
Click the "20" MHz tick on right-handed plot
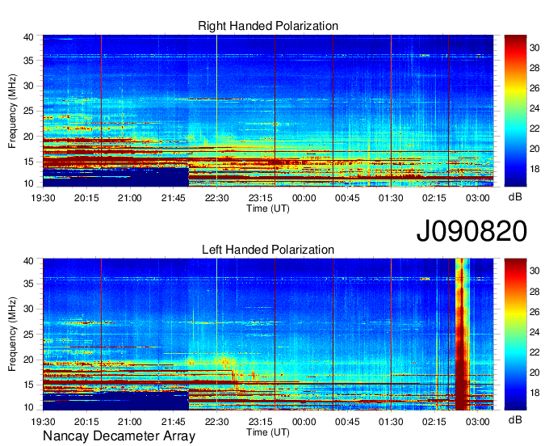pos(28,137)
